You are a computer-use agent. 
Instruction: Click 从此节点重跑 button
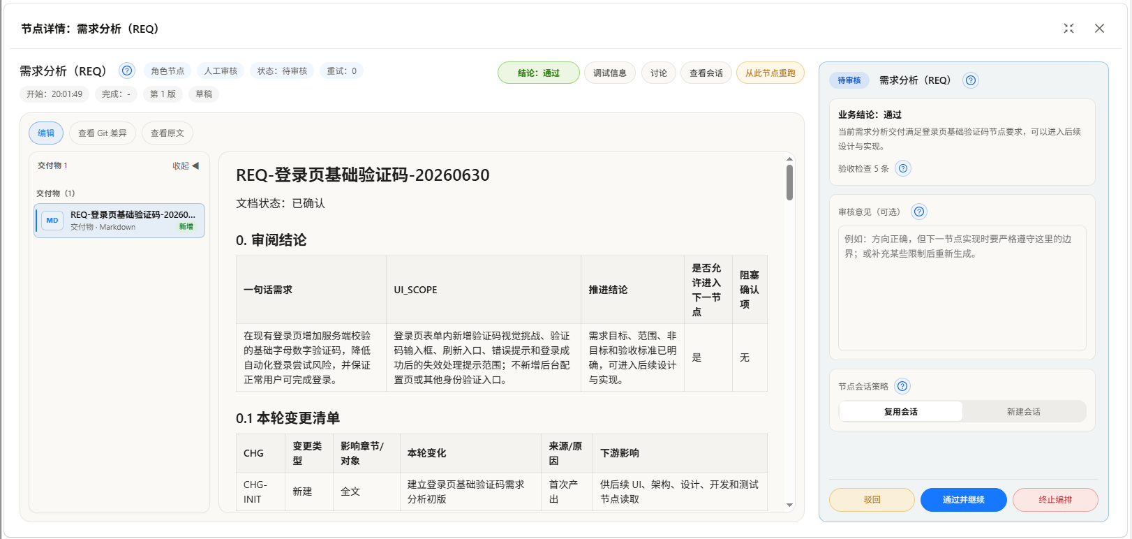point(770,73)
